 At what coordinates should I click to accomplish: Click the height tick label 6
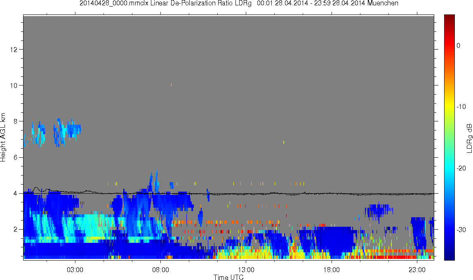click(15, 157)
